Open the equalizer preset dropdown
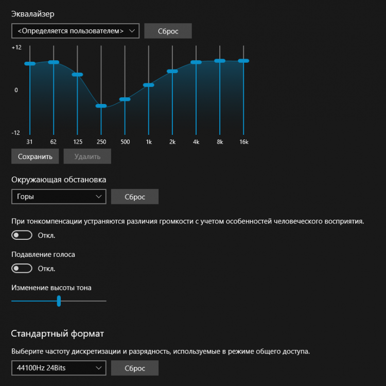The height and width of the screenshot is (386, 386). point(75,31)
